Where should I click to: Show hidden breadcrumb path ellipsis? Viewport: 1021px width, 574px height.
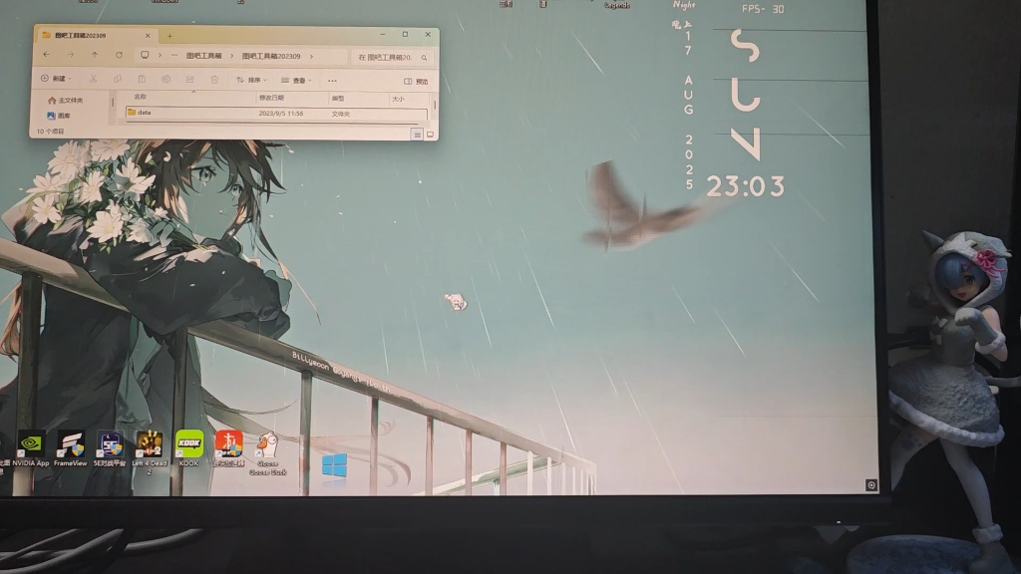[174, 56]
